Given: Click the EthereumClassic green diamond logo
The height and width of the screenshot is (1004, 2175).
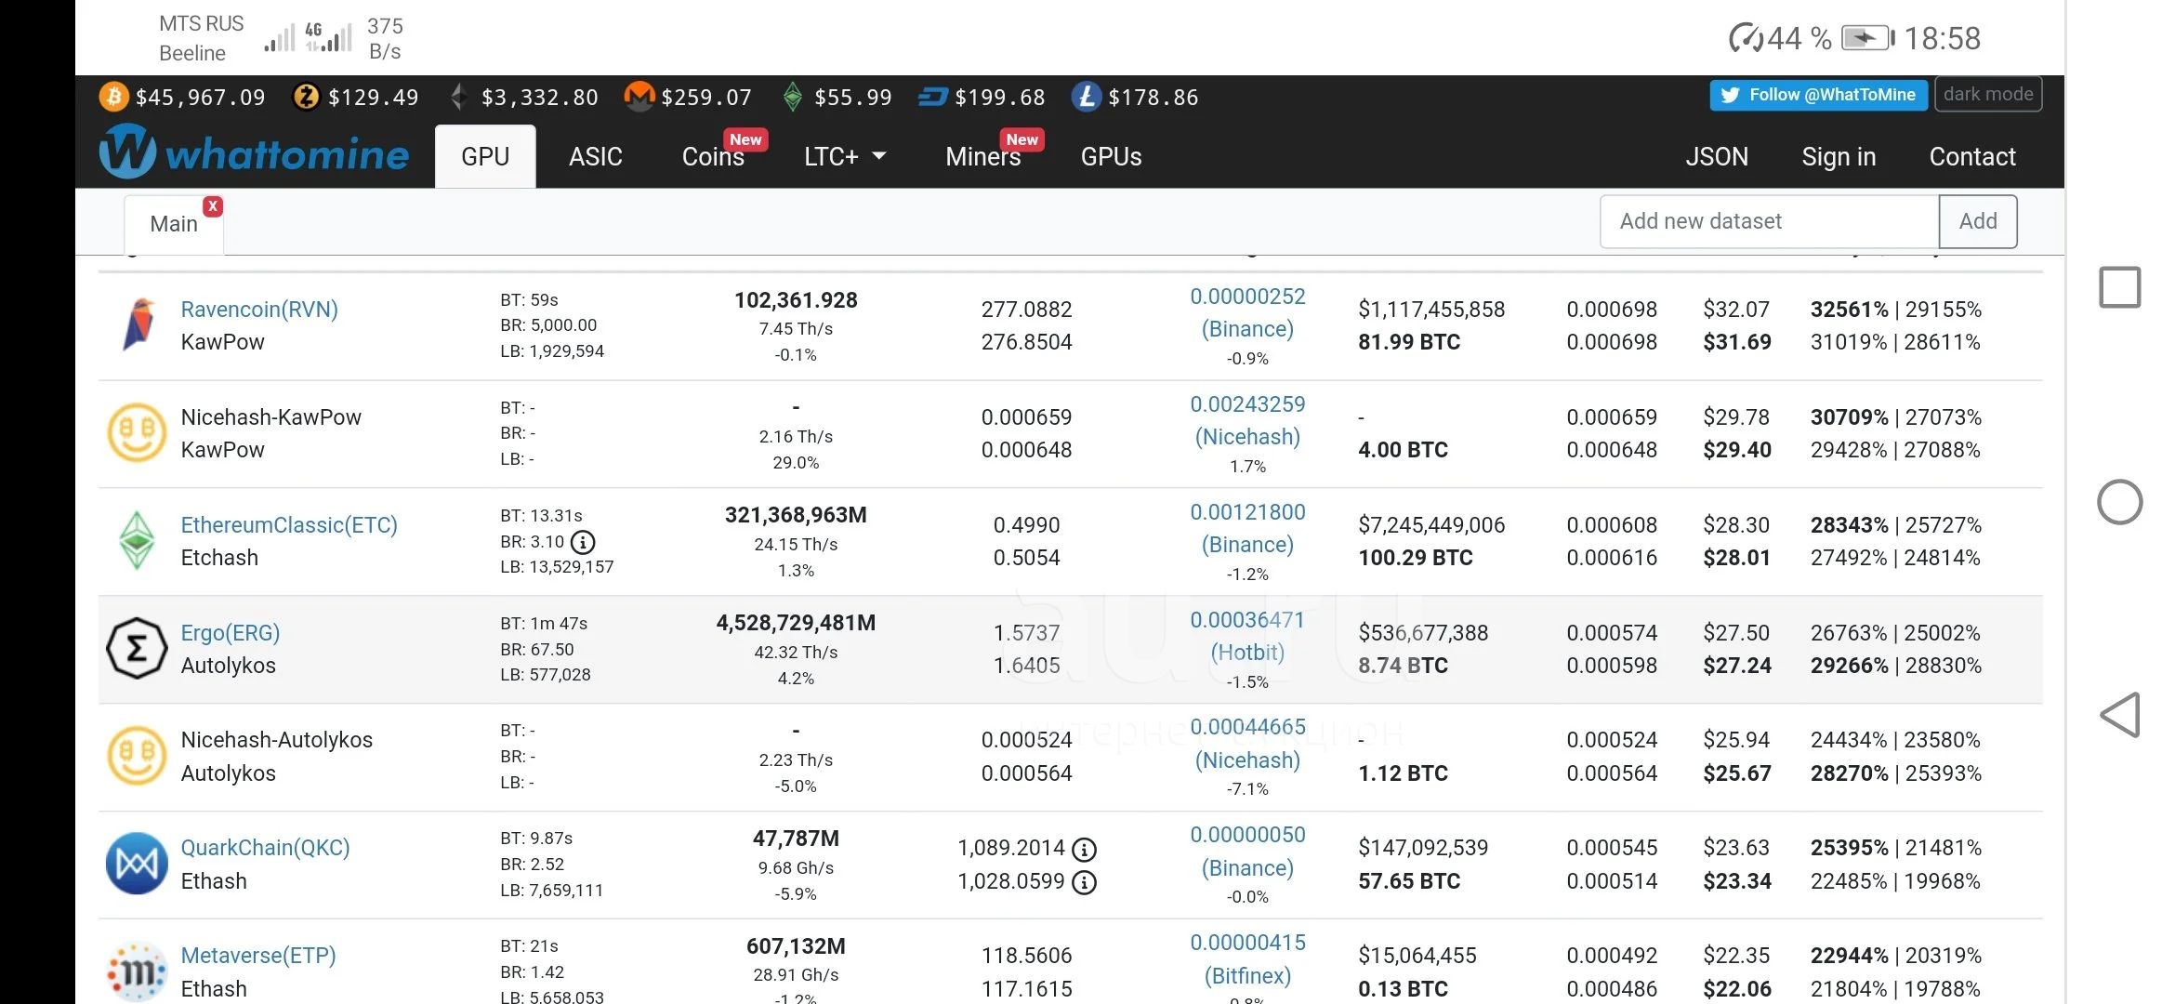Looking at the screenshot, I should tap(138, 540).
